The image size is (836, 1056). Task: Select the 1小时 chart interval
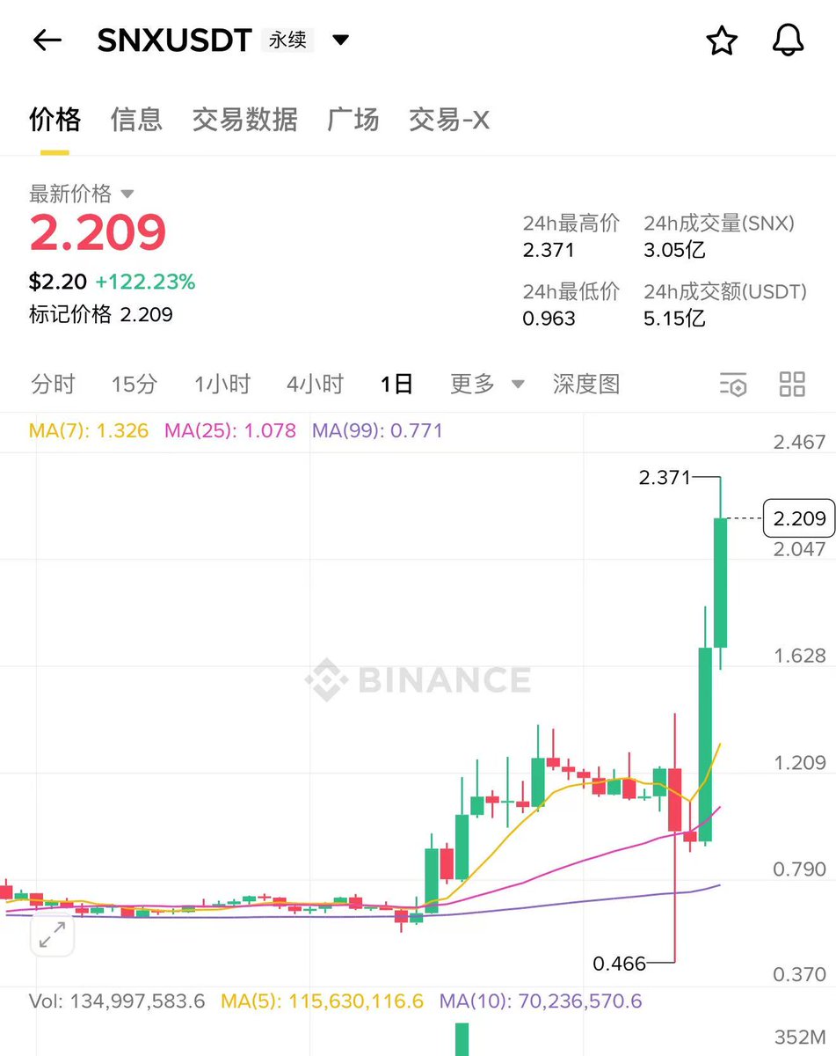coord(222,384)
